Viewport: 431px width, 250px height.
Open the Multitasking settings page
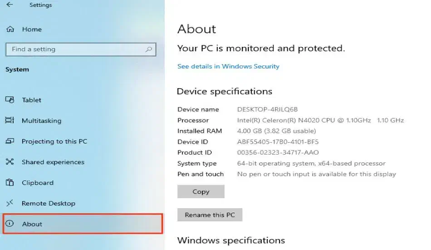[41, 121]
